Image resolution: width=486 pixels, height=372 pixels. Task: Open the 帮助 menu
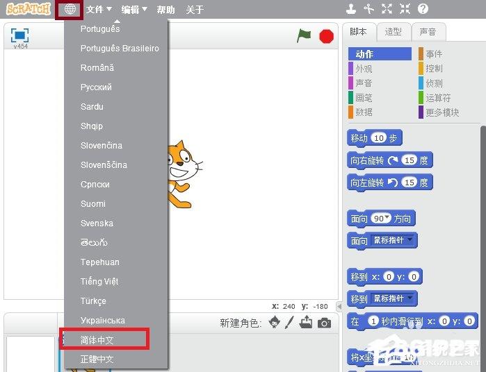click(165, 10)
